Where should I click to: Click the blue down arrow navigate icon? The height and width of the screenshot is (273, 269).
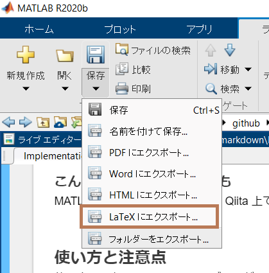coord(230,50)
